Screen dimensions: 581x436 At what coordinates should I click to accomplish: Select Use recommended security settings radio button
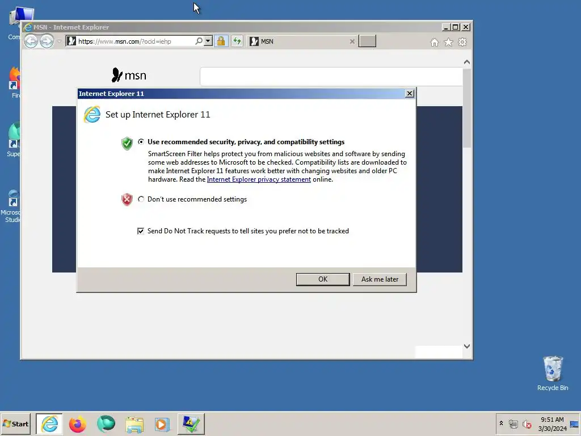[x=141, y=141]
